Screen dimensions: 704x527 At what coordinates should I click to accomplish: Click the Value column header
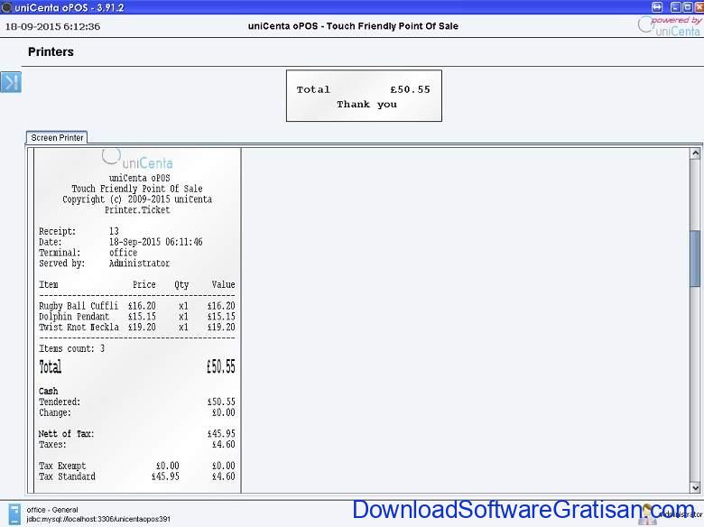223,284
